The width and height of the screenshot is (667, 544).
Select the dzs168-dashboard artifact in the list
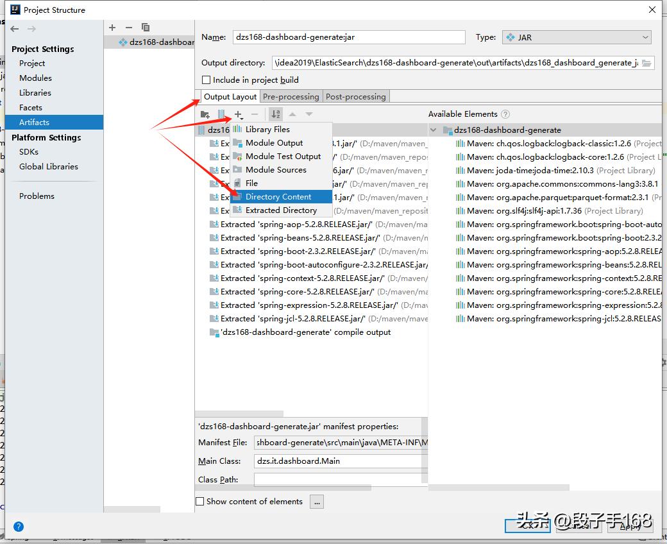[149, 42]
